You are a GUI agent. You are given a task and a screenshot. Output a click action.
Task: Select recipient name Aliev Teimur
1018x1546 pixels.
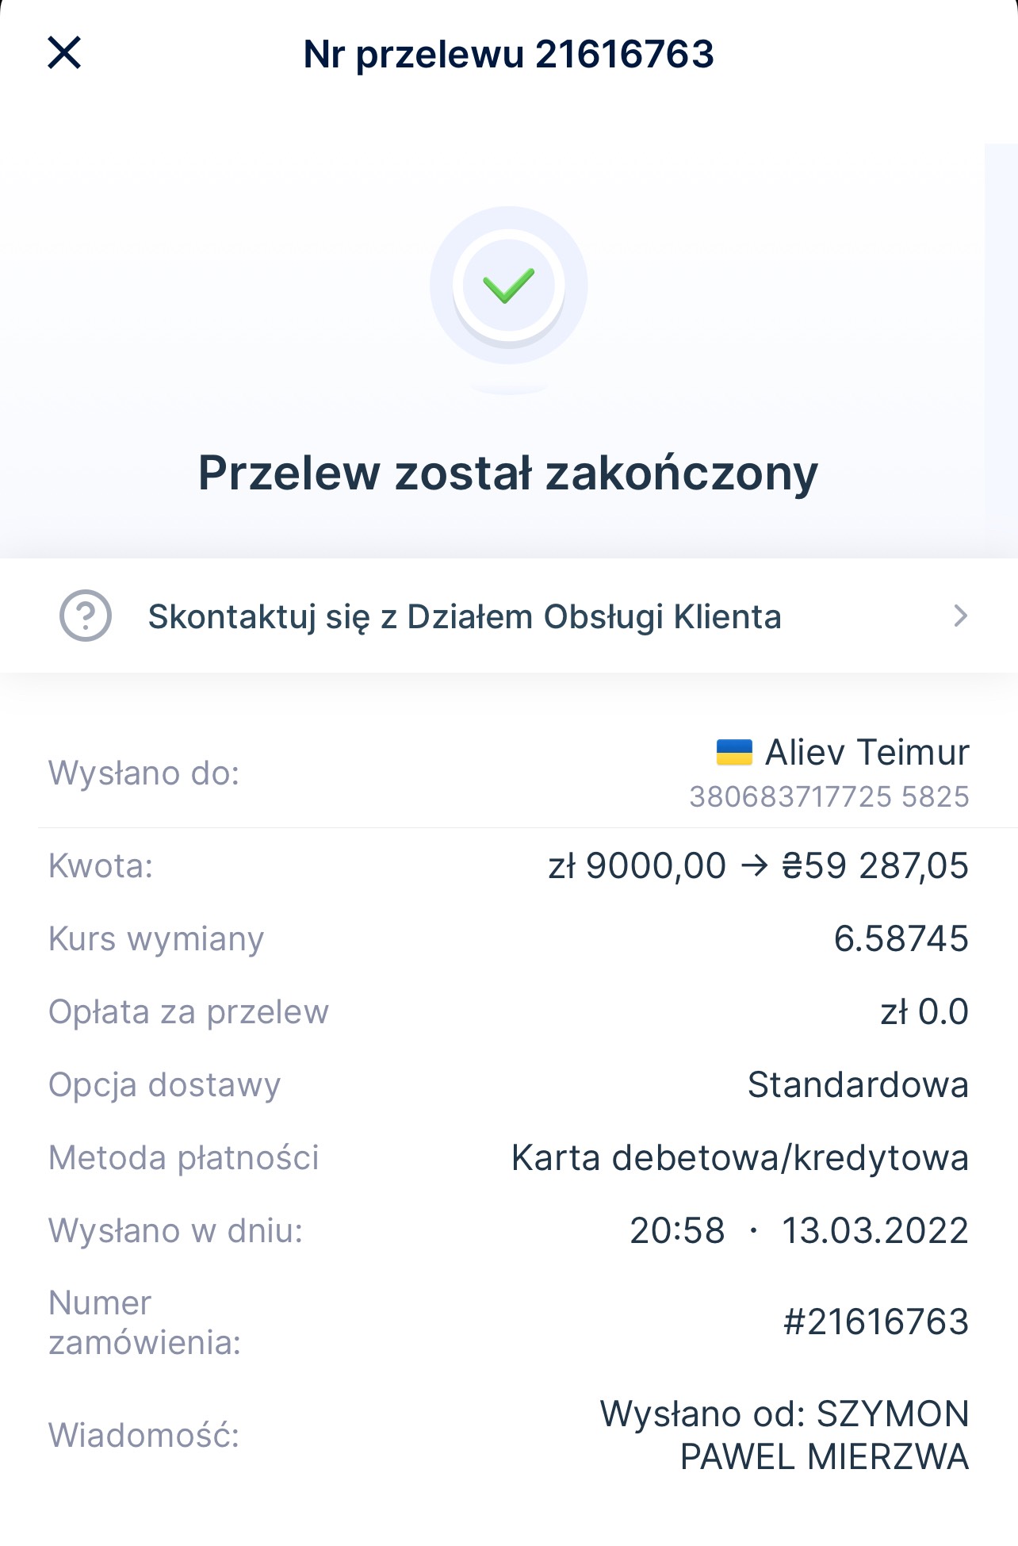pyautogui.click(x=867, y=752)
